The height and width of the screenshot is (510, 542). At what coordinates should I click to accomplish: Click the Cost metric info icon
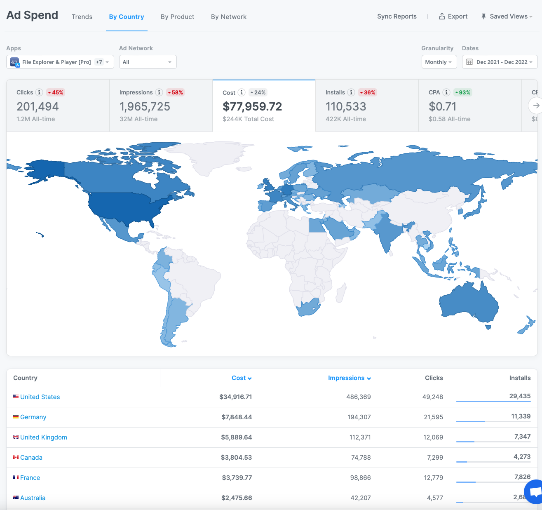point(242,92)
